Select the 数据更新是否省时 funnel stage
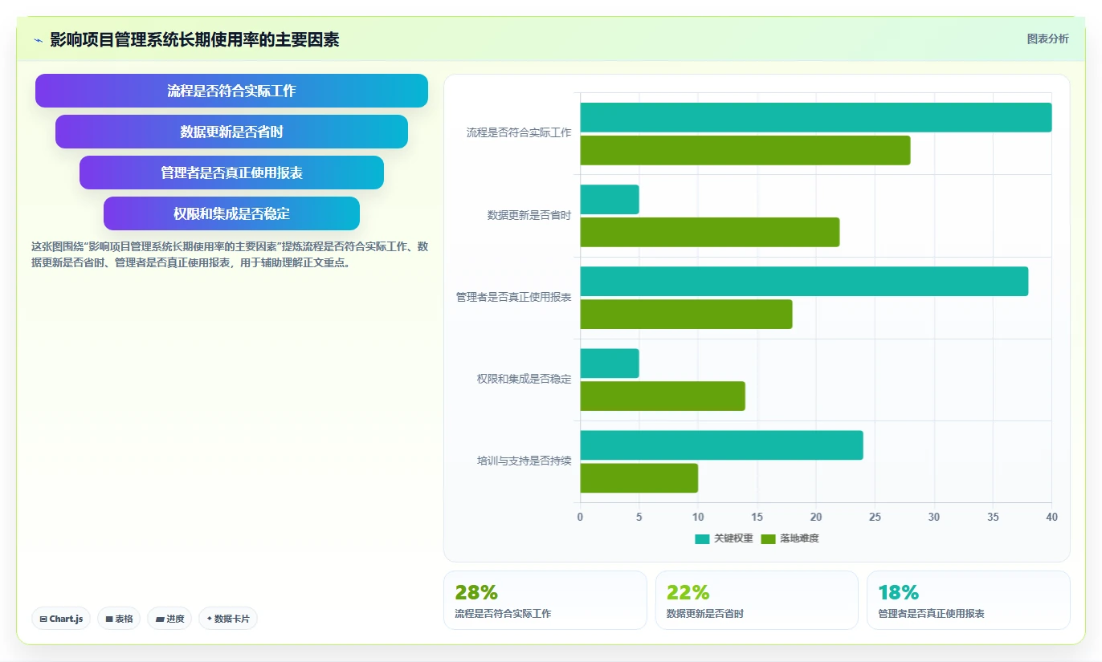 tap(231, 132)
